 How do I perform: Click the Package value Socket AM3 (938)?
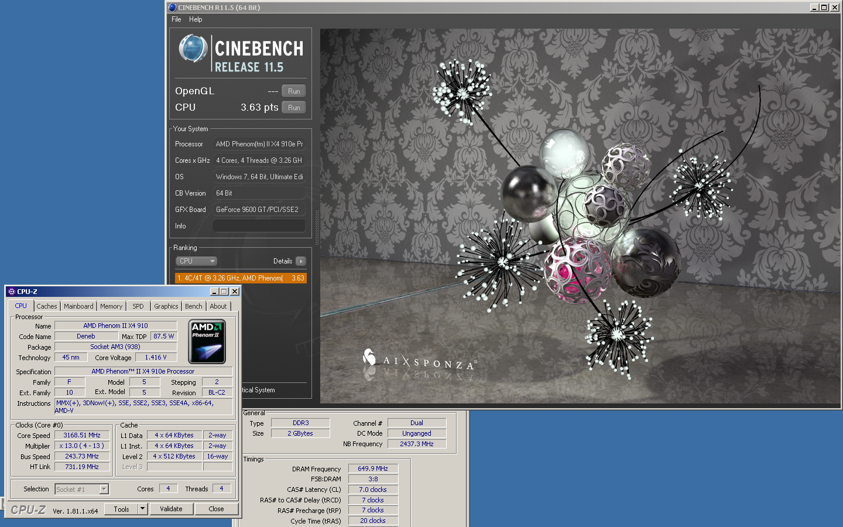pyautogui.click(x=115, y=347)
